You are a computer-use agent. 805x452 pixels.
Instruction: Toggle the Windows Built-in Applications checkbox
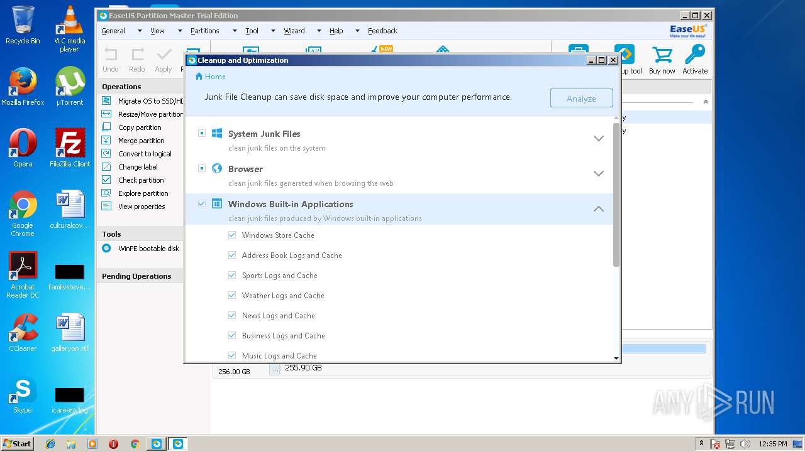[202, 203]
